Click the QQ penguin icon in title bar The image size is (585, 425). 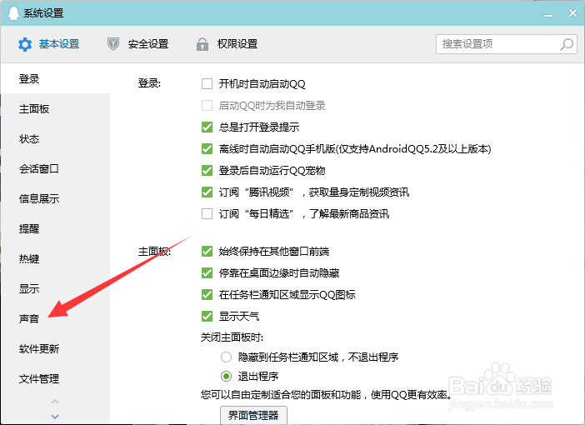pyautogui.click(x=13, y=13)
